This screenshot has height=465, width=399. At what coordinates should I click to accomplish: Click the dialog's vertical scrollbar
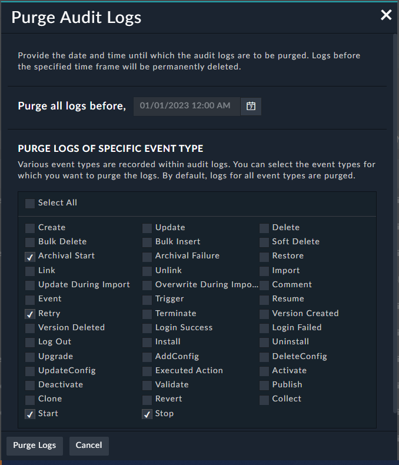(x=394, y=224)
